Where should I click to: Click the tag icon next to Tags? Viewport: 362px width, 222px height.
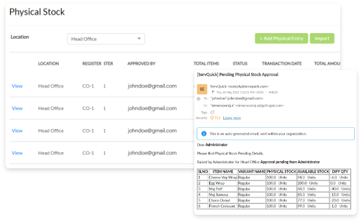(x=212, y=112)
